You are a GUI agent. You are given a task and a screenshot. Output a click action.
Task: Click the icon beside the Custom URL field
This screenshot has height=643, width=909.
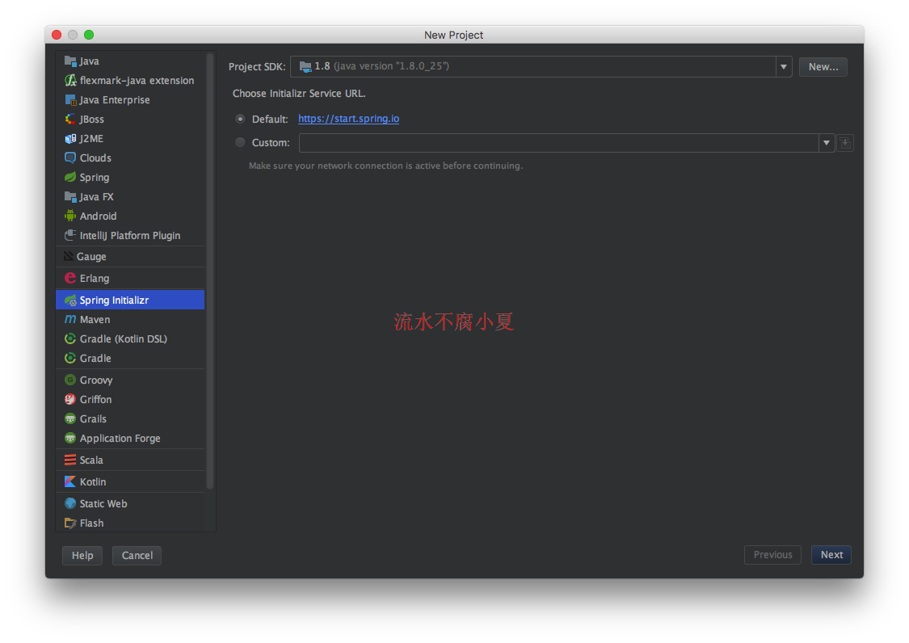[x=845, y=143]
